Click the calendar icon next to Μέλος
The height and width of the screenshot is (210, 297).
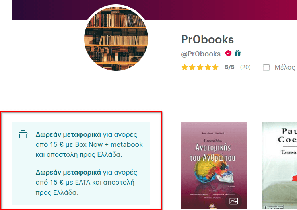pos(266,67)
